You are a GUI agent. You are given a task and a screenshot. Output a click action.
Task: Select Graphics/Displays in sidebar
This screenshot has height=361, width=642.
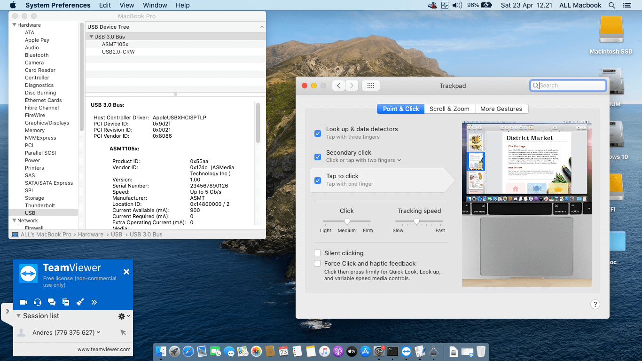pos(47,123)
